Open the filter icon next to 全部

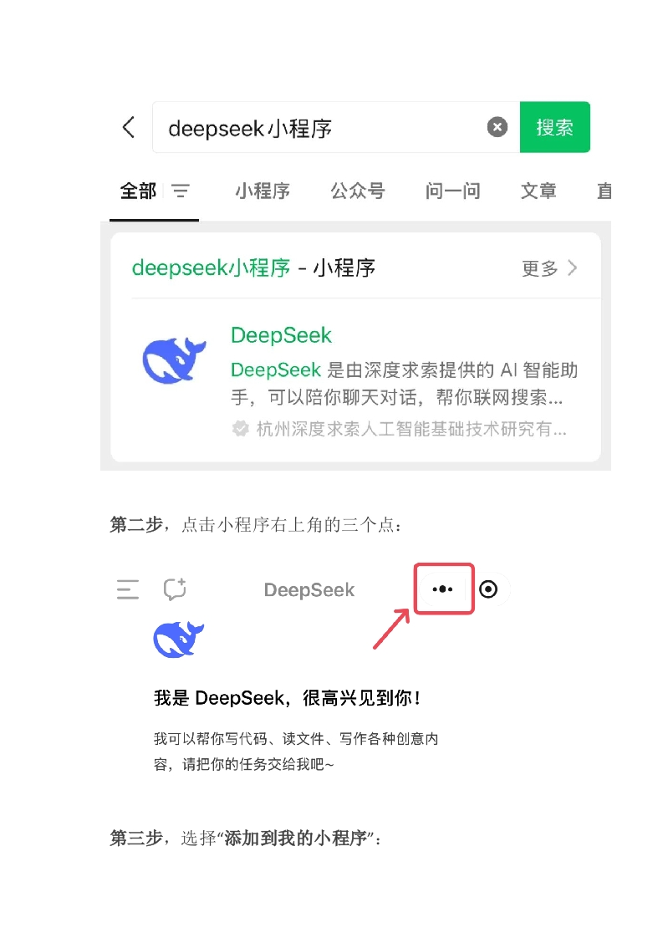(x=180, y=191)
